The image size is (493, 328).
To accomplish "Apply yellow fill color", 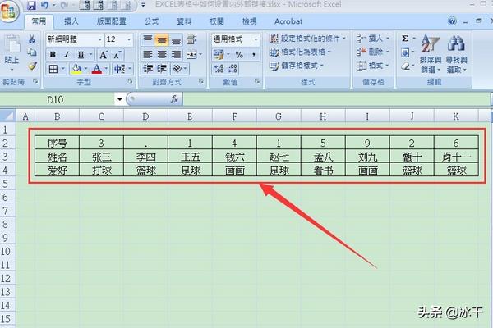I will (76, 69).
